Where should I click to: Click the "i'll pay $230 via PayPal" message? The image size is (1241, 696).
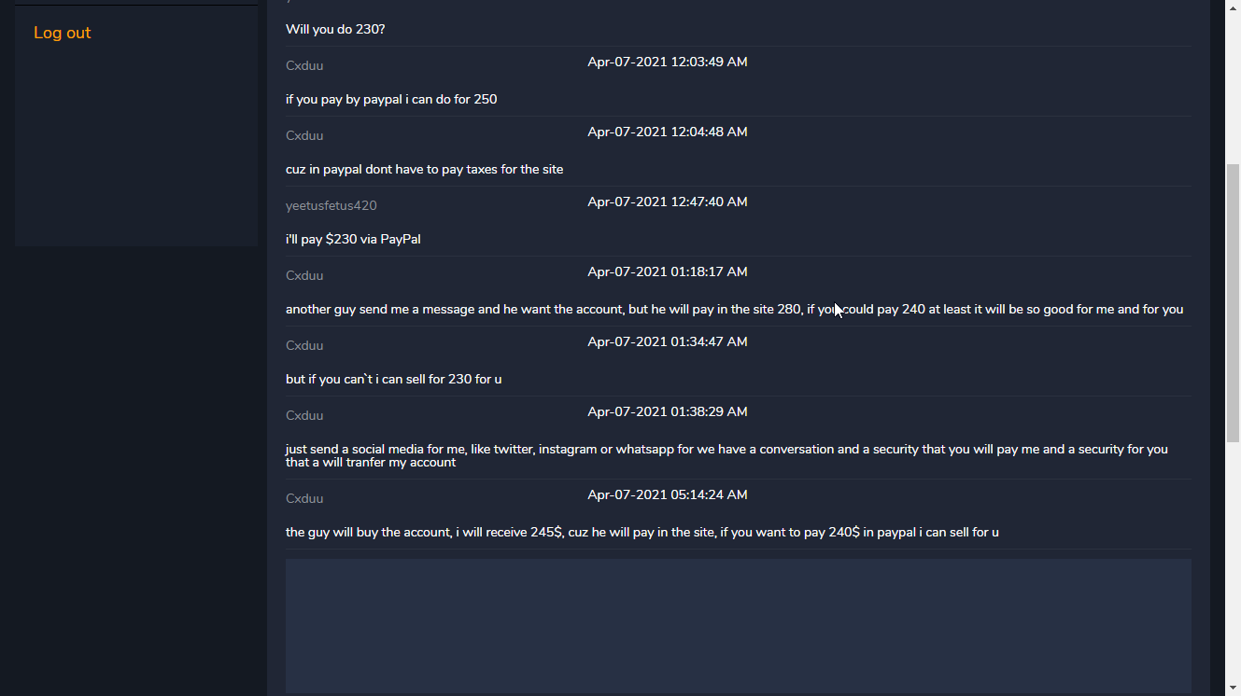point(353,239)
